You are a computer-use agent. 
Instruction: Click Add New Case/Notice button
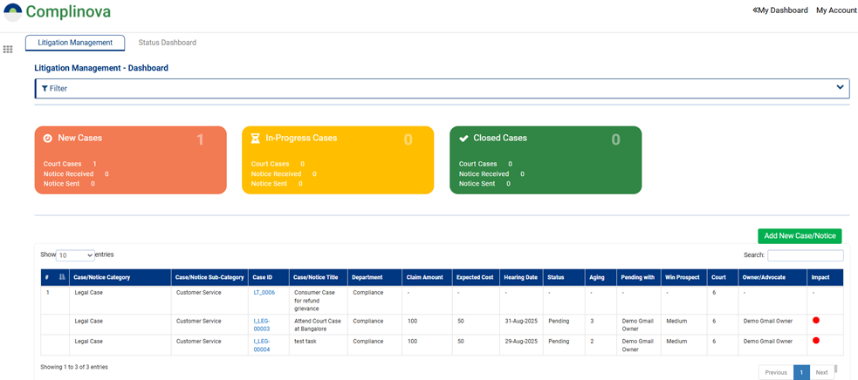pyautogui.click(x=800, y=236)
